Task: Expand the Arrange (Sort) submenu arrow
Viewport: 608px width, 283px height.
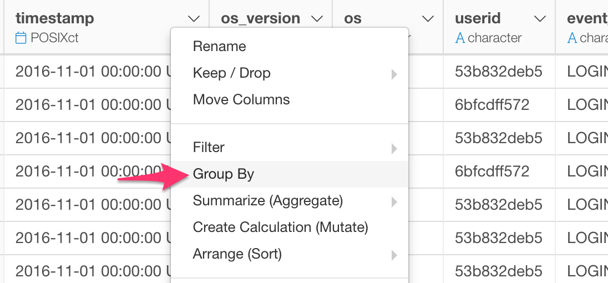Action: (394, 255)
